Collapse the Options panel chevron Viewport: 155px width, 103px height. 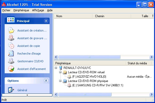pos(46,80)
